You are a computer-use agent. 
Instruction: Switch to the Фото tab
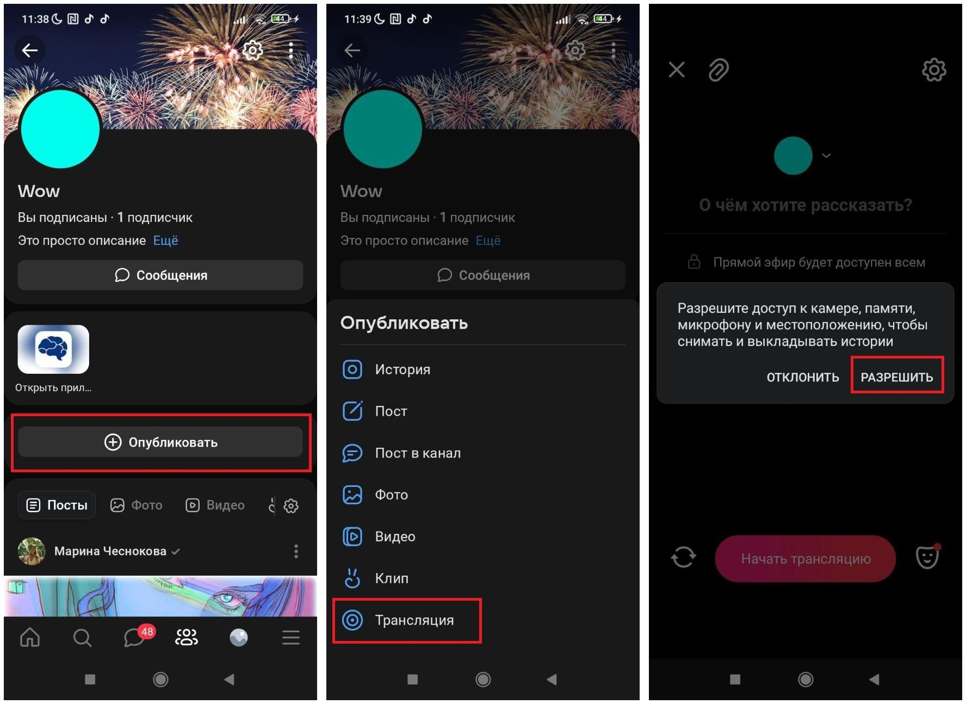click(x=136, y=505)
